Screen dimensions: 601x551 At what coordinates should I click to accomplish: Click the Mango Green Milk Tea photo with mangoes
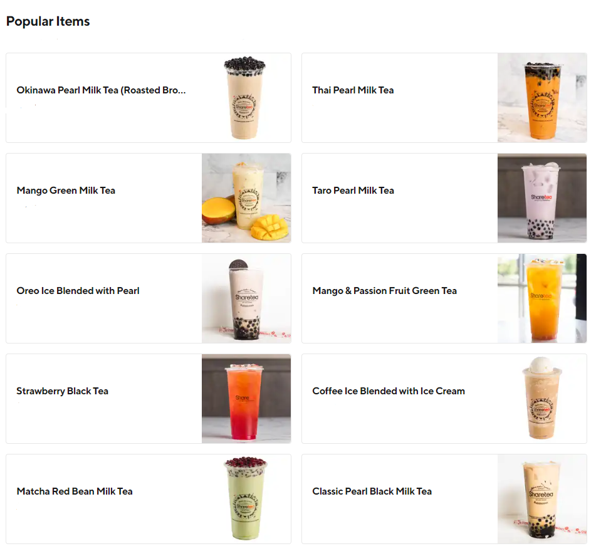(246, 198)
